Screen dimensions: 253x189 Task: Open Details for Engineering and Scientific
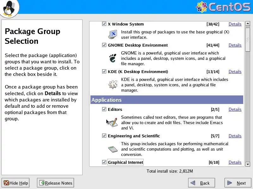(235, 136)
